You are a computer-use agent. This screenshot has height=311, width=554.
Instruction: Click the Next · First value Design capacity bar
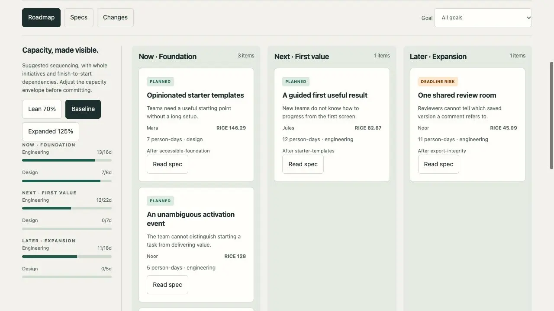67,229
